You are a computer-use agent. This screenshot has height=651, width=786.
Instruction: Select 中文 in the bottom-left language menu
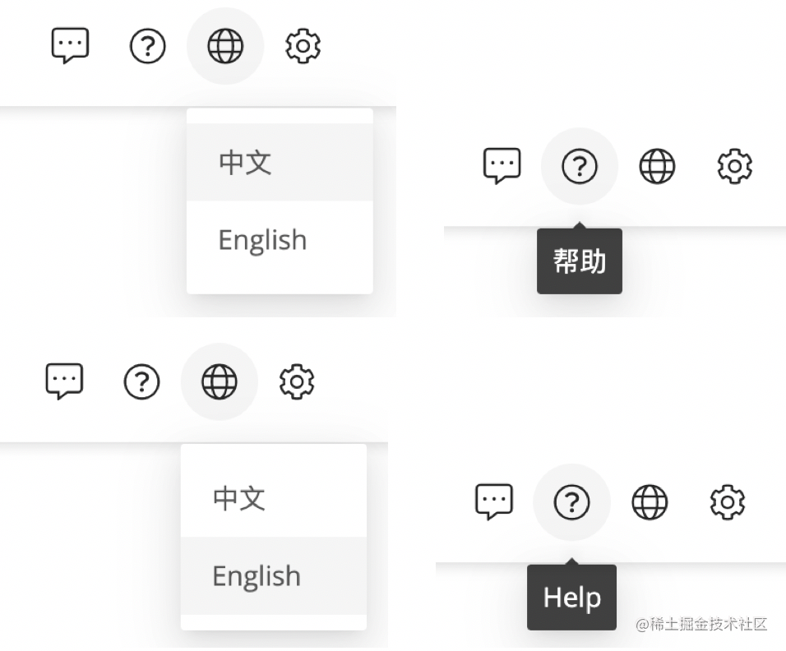(274, 498)
